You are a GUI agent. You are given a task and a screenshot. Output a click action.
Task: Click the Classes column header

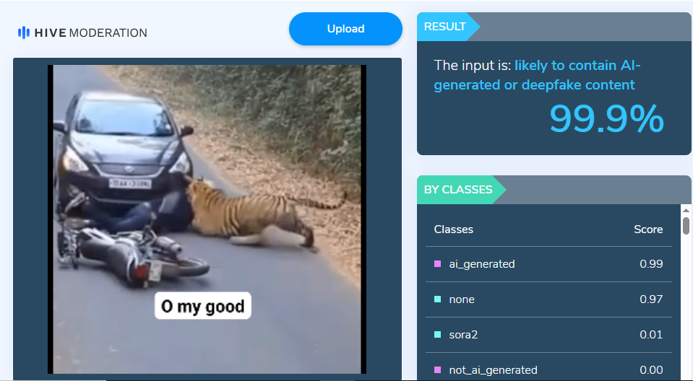tap(454, 229)
